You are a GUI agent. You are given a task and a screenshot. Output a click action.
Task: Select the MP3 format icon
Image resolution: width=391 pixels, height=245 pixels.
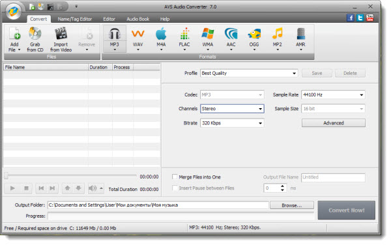coord(115,34)
